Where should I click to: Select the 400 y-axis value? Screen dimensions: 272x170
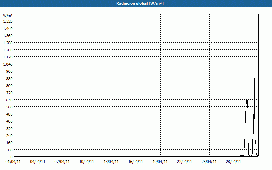[x=10, y=121]
